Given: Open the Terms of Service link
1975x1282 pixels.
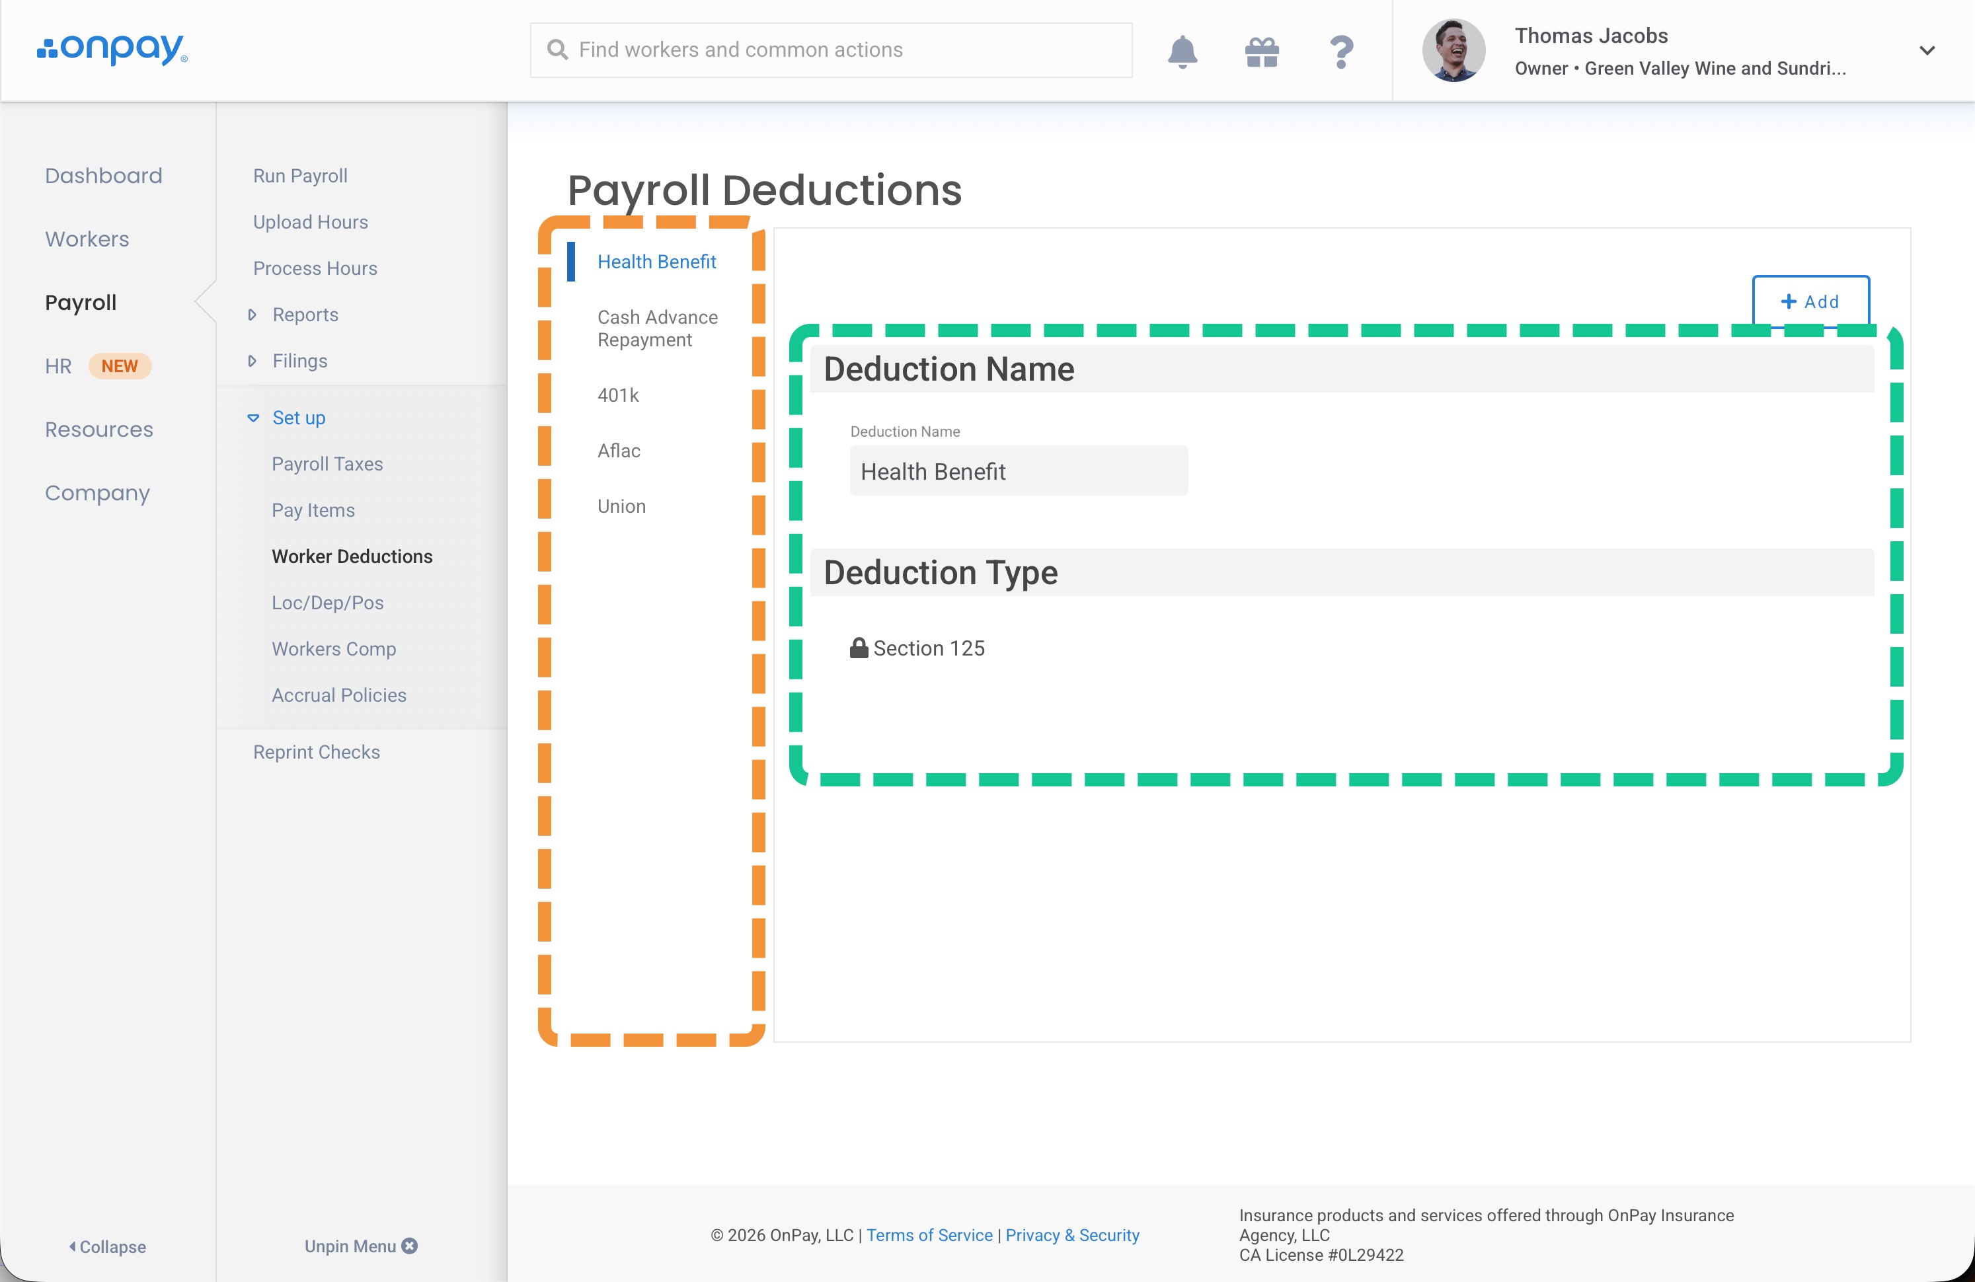Looking at the screenshot, I should click(929, 1234).
